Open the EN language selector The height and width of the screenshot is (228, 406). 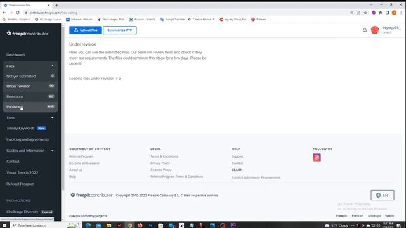(383, 195)
